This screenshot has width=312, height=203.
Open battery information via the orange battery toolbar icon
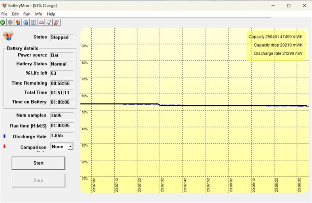click(18, 23)
